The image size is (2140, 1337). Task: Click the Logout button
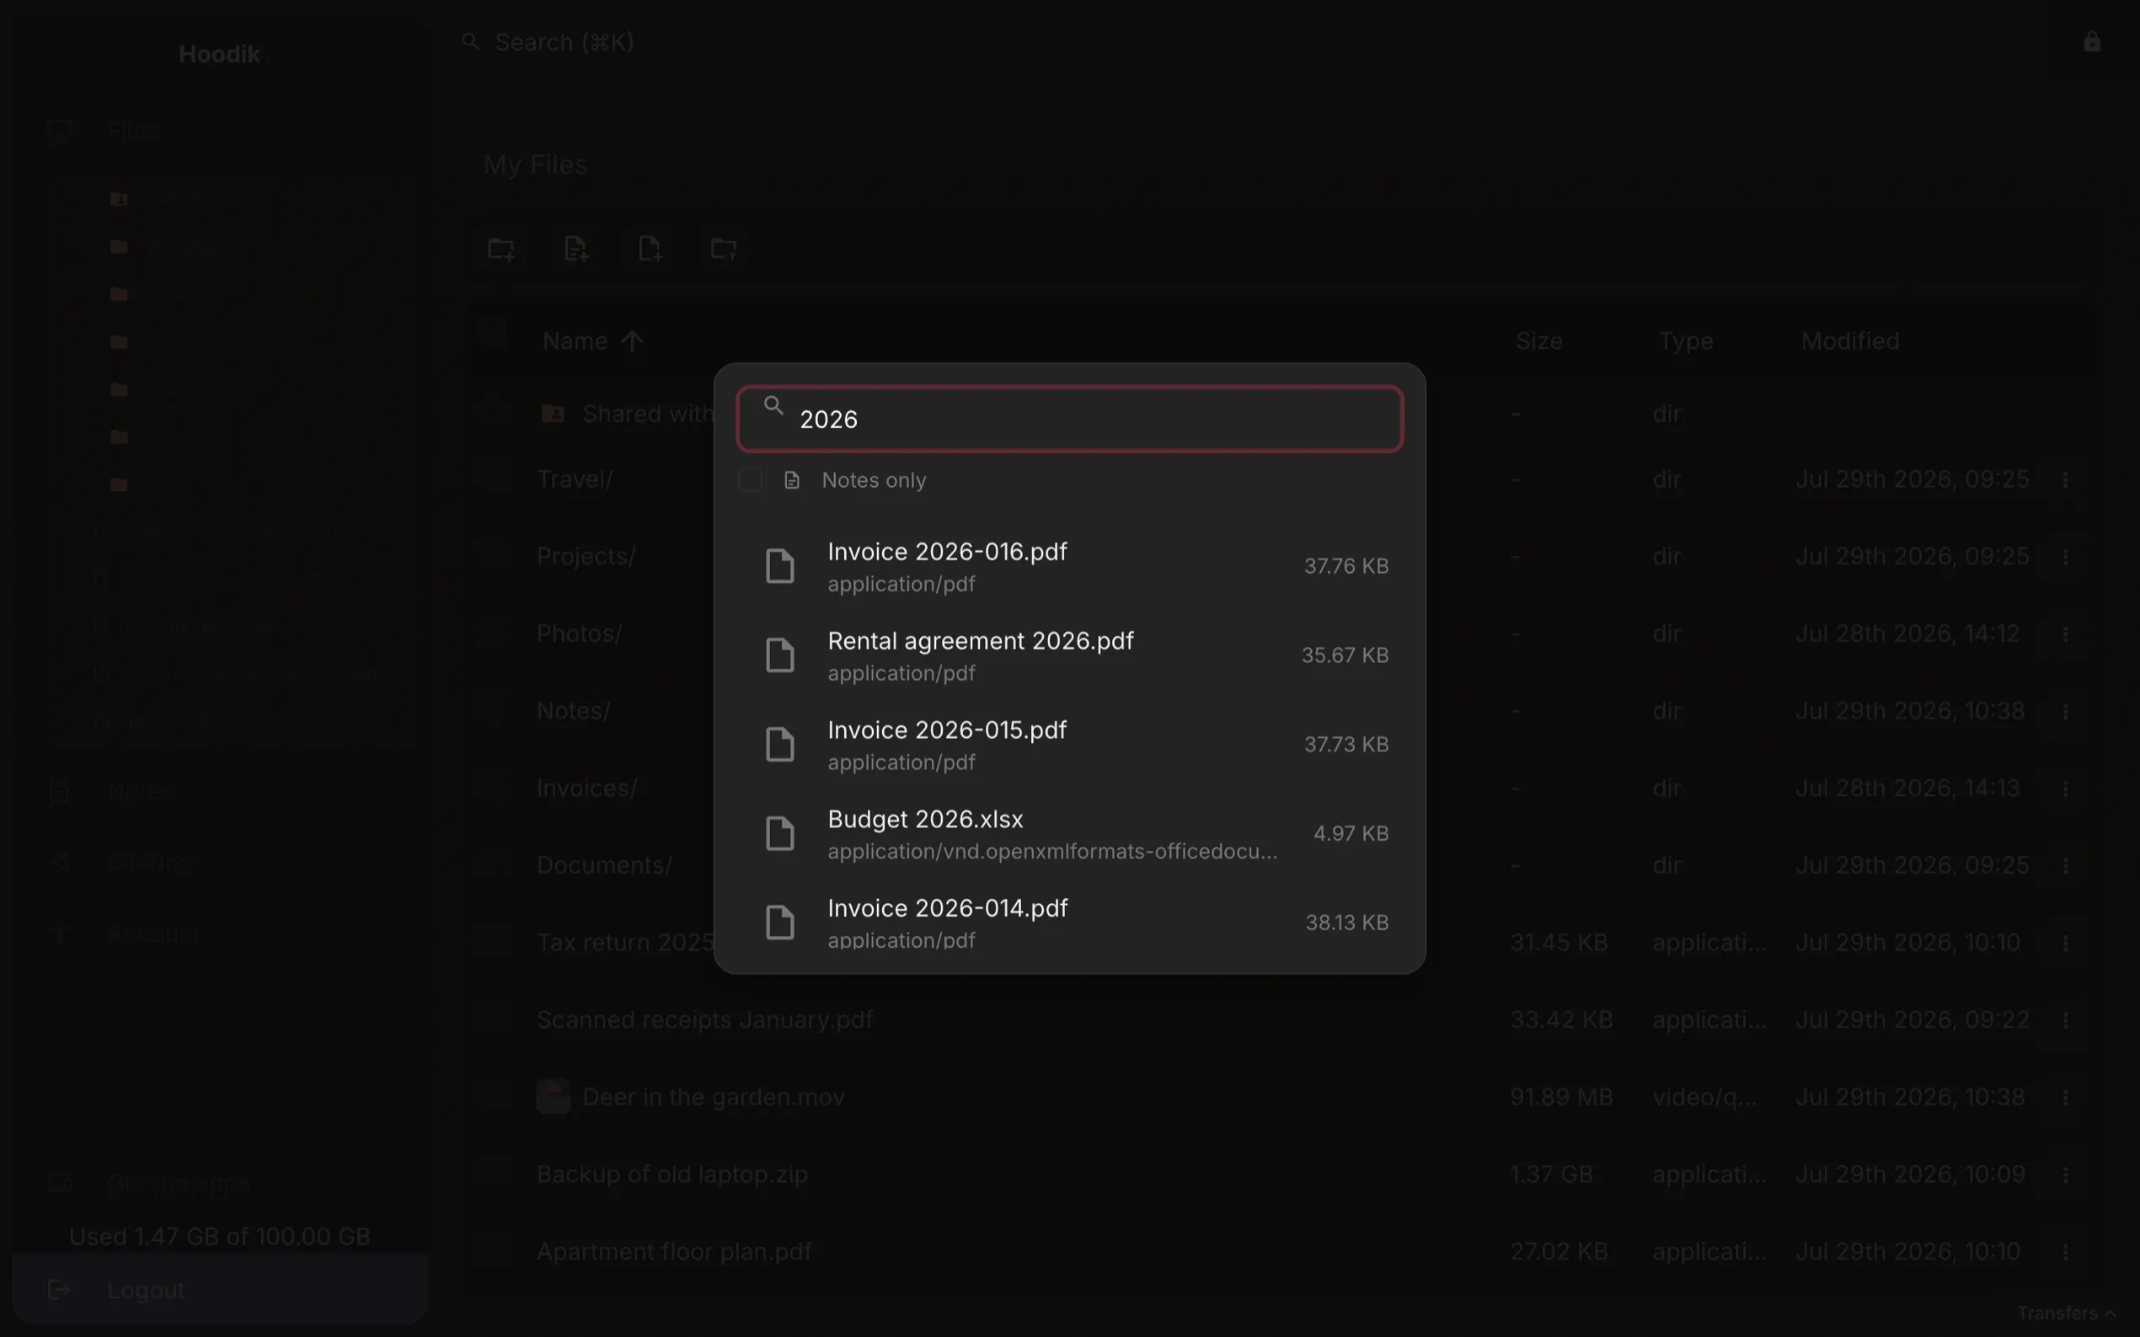pyautogui.click(x=220, y=1288)
